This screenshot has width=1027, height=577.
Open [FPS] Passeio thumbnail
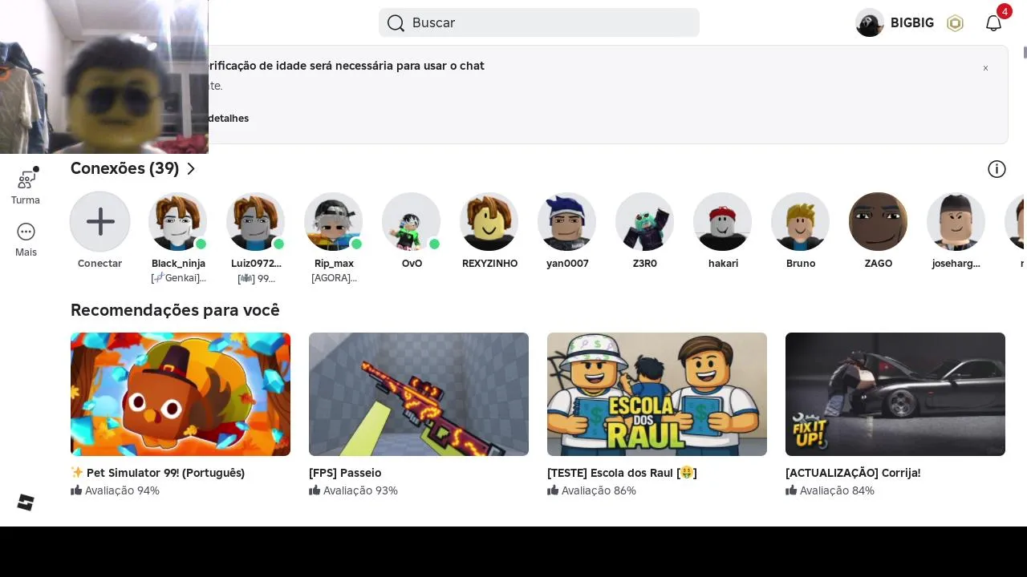[x=419, y=394]
